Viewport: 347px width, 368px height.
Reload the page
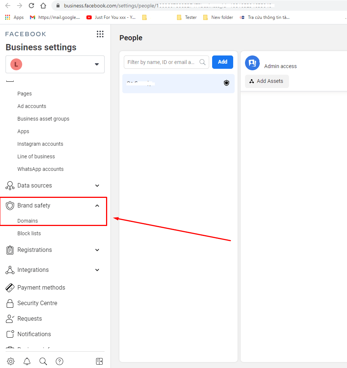point(31,6)
